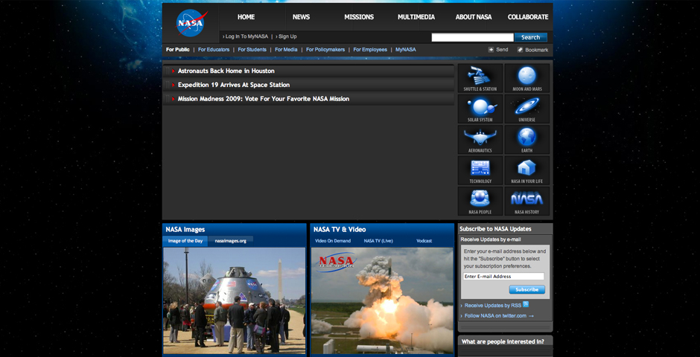Image resolution: width=700 pixels, height=357 pixels.
Task: Open the NASA History worm logo icon
Action: [x=526, y=201]
